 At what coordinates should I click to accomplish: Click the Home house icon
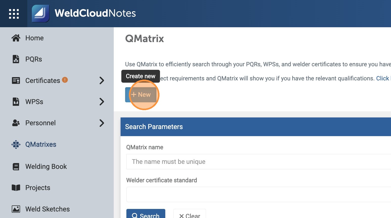click(16, 38)
